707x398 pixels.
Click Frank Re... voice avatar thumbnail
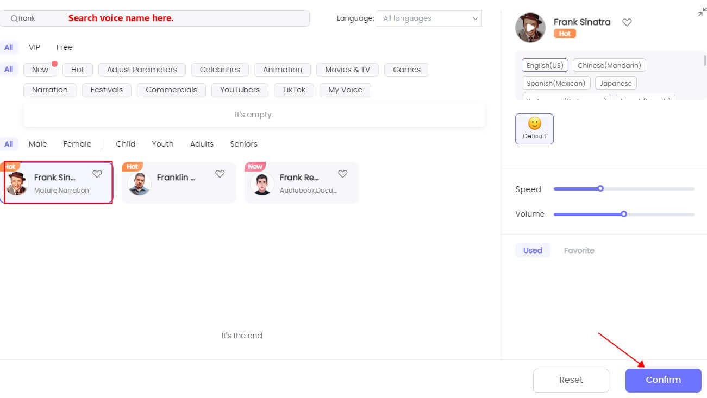tap(262, 184)
